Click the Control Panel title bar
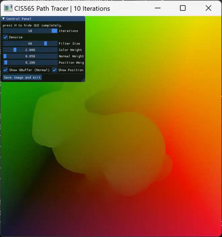The height and width of the screenshot is (237, 222). tap(44, 19)
